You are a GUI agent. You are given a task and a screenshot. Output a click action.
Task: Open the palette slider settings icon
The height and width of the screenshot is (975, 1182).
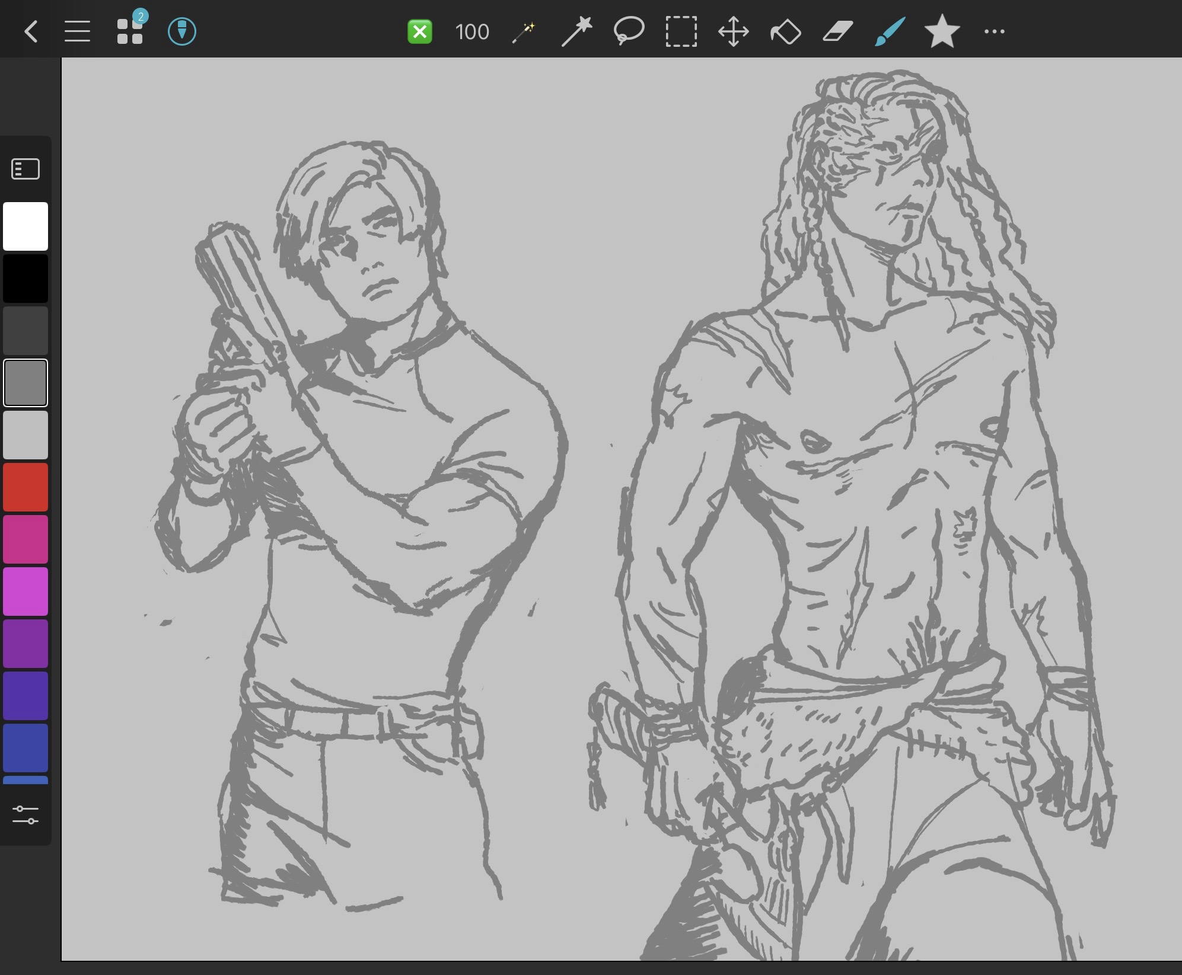click(x=26, y=814)
